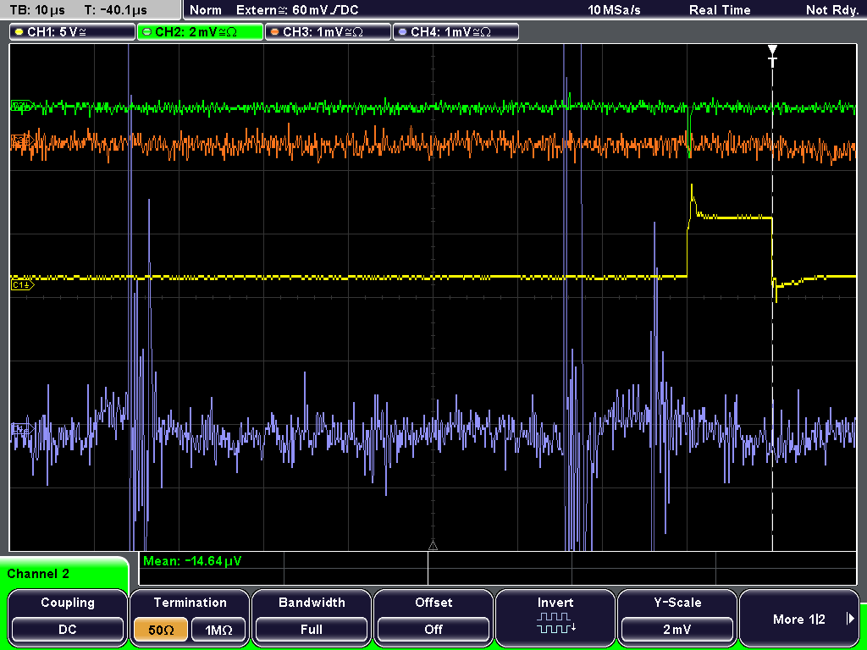This screenshot has height=650, width=867.
Task: Select the CH1: 5 V channel tab
Action: pyautogui.click(x=73, y=32)
